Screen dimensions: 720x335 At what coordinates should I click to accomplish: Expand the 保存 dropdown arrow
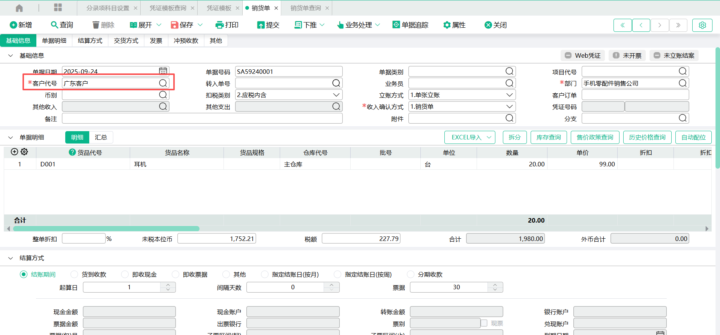pos(200,25)
